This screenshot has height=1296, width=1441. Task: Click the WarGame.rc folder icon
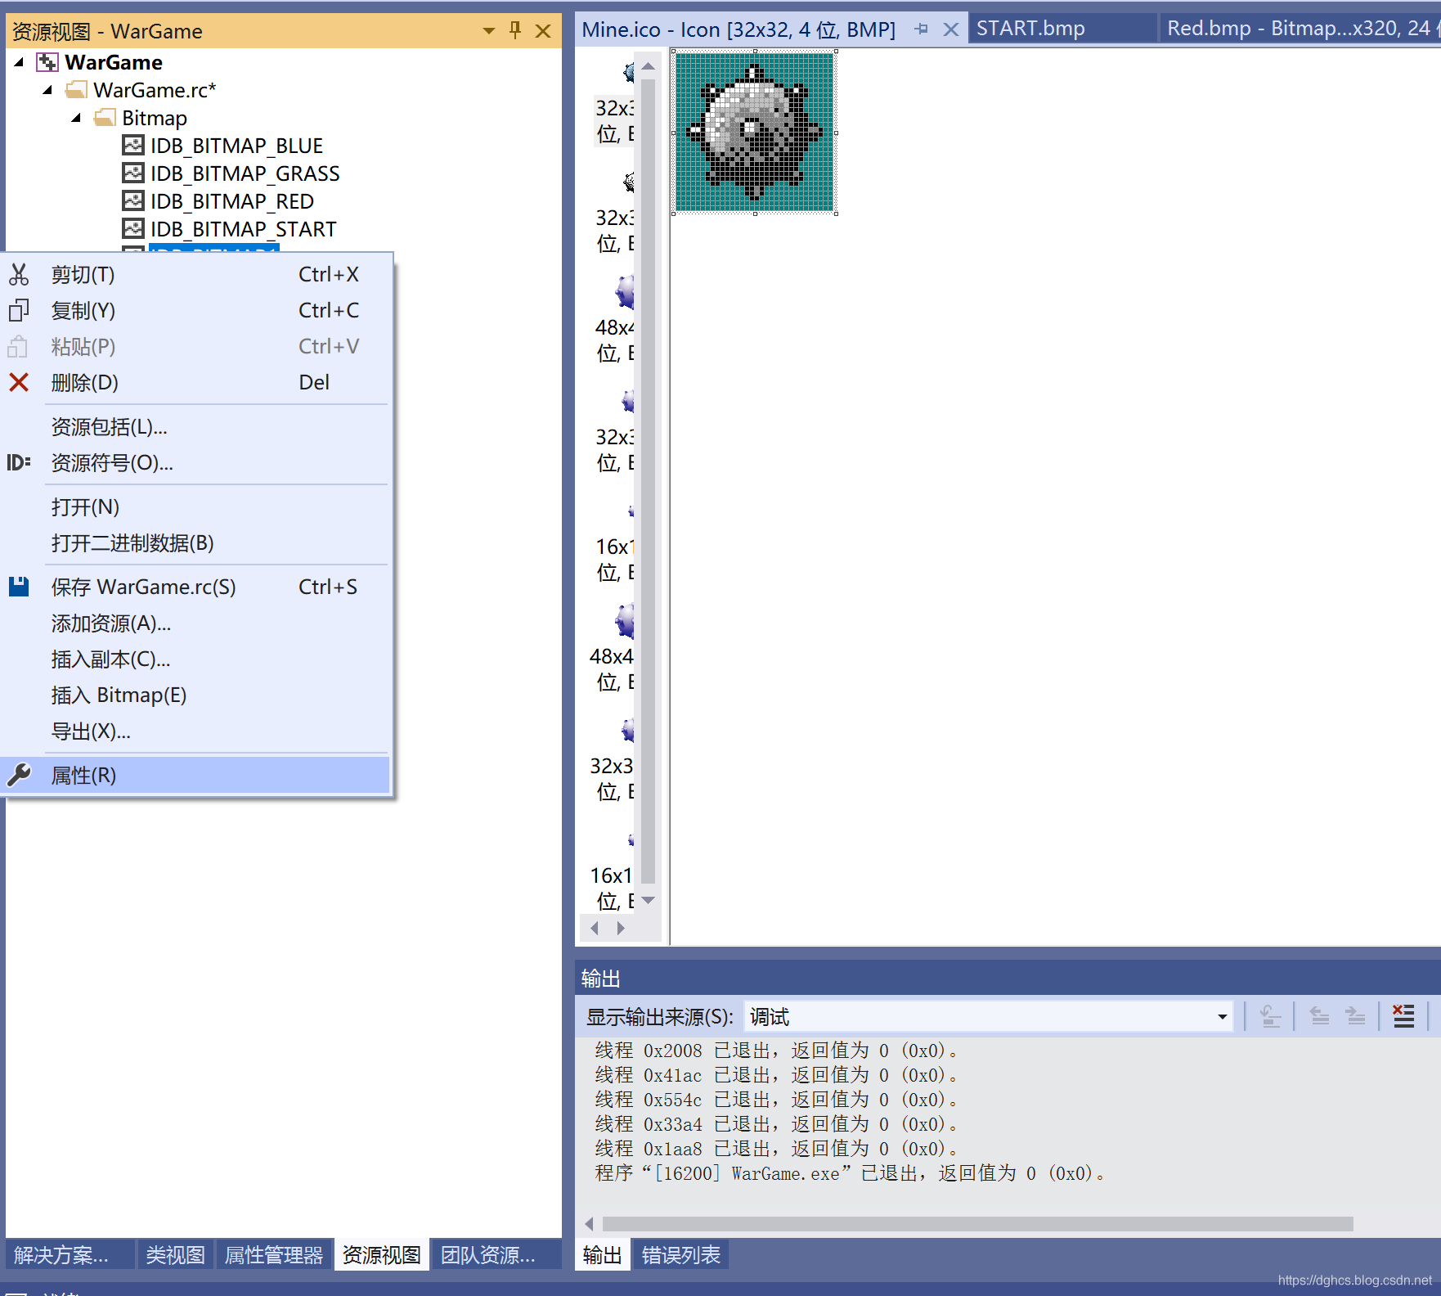[x=76, y=90]
